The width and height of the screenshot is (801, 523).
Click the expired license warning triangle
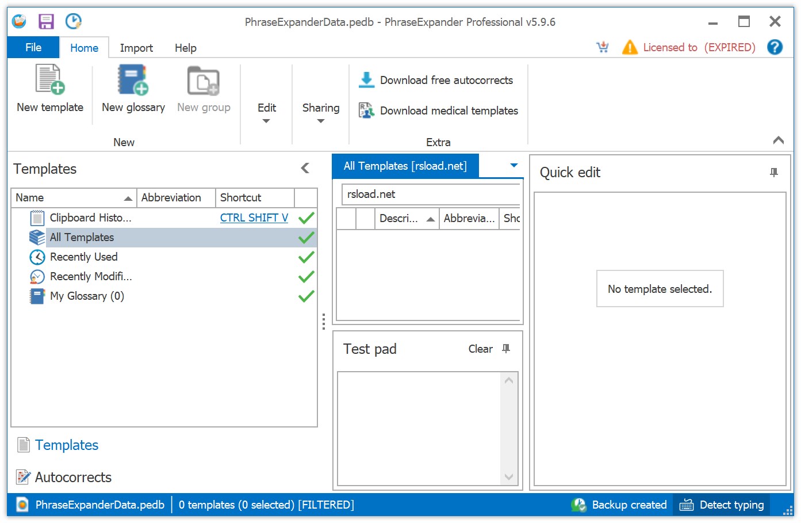(x=629, y=47)
